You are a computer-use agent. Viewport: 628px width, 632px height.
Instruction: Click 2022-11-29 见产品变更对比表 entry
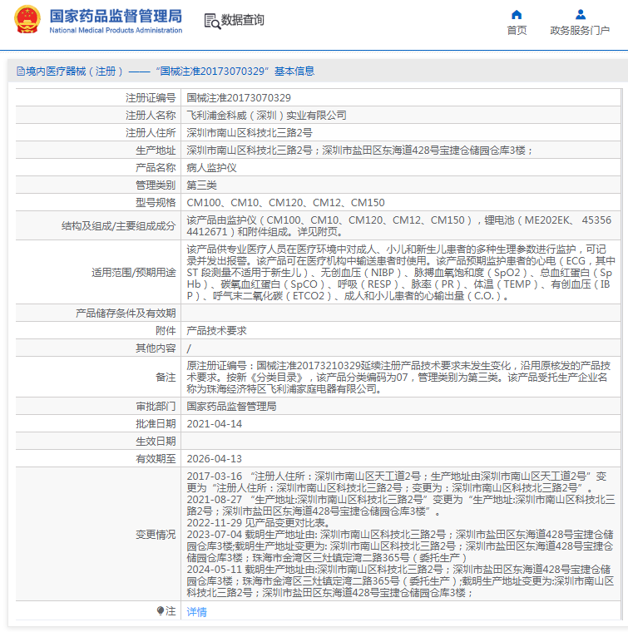coord(260,523)
